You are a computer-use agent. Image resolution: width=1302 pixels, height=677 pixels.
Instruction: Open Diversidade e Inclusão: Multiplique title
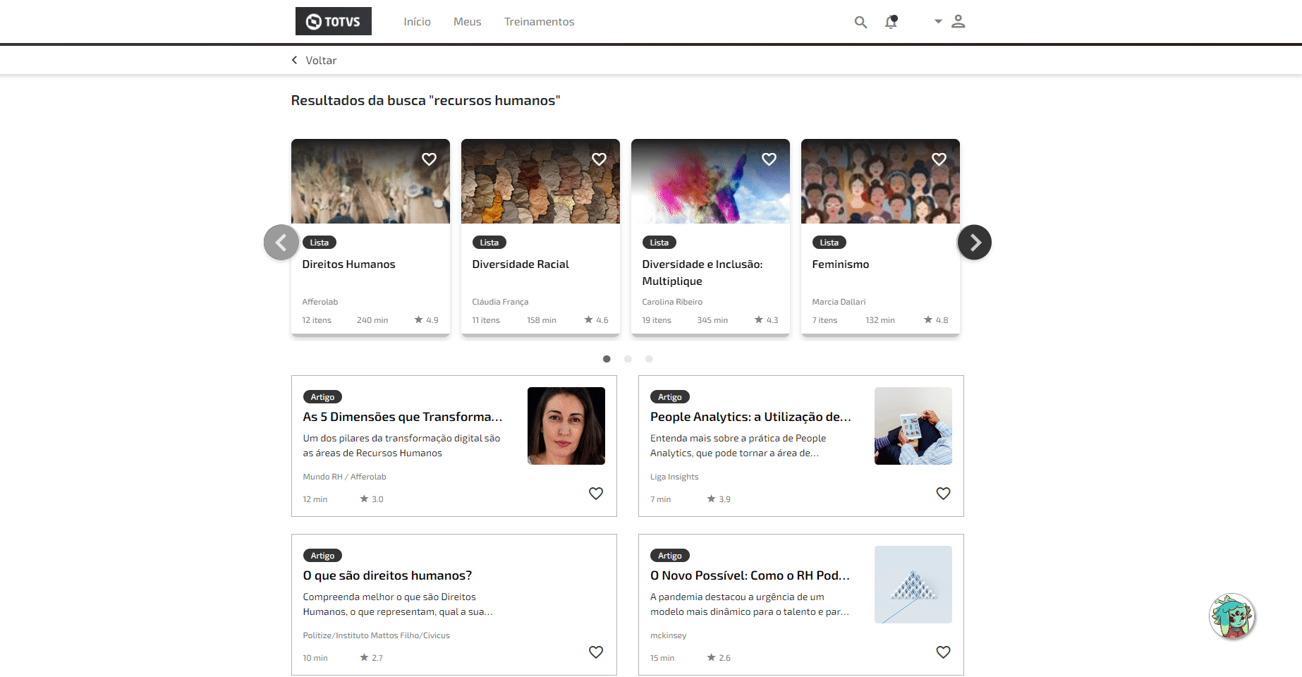coord(702,273)
